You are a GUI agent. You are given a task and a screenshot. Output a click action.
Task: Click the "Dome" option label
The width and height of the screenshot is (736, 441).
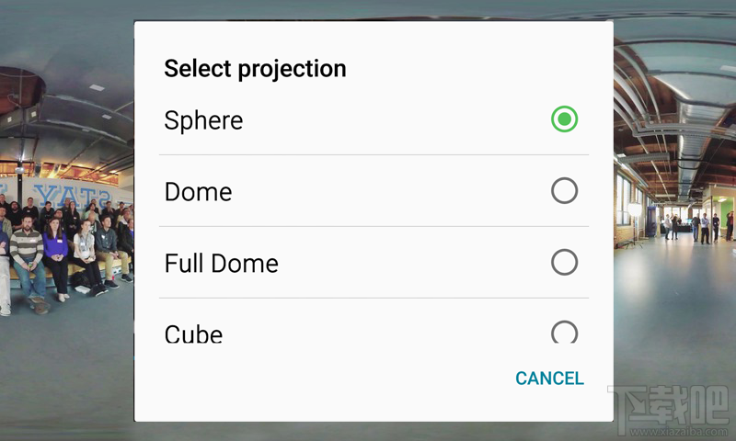point(198,192)
